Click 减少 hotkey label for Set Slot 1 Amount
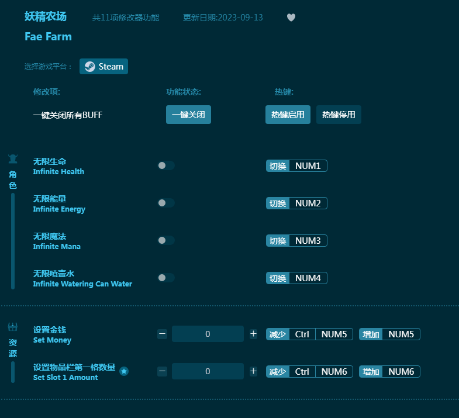The image size is (459, 418). 278,371
